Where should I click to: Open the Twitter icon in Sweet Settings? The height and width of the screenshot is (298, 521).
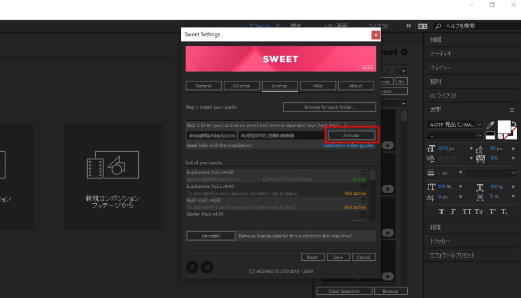[x=207, y=267]
